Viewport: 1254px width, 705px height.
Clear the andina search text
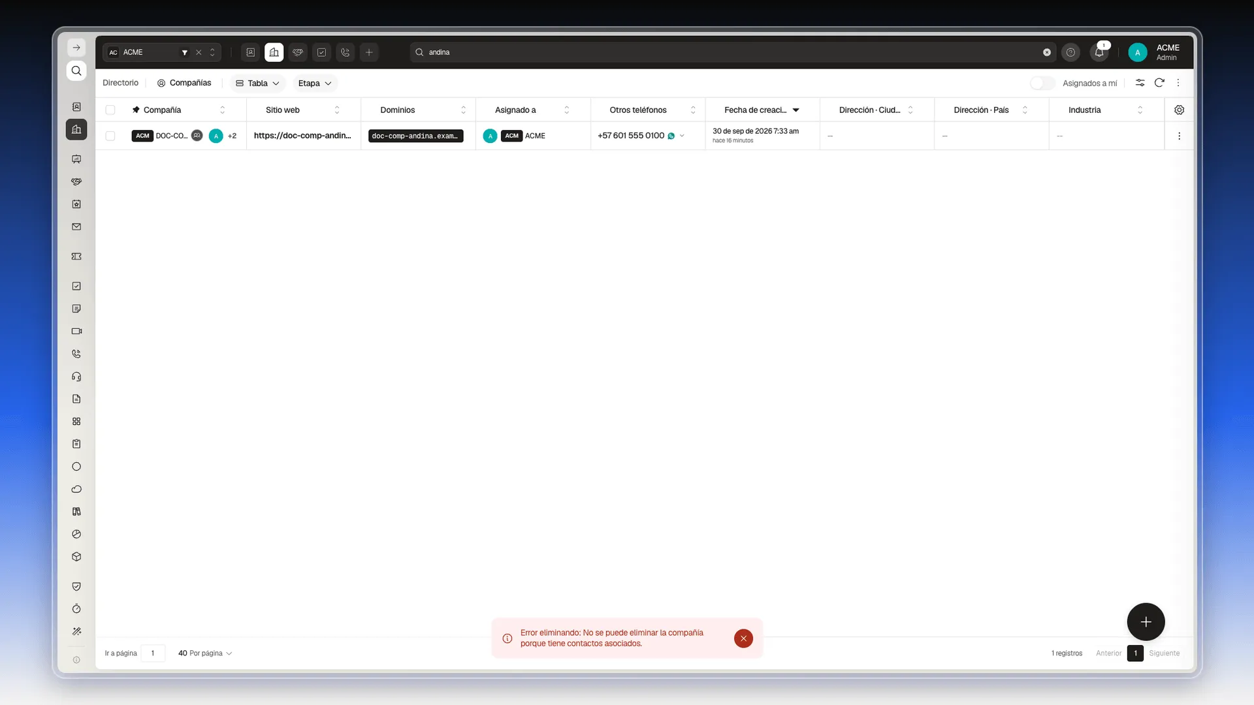1047,52
